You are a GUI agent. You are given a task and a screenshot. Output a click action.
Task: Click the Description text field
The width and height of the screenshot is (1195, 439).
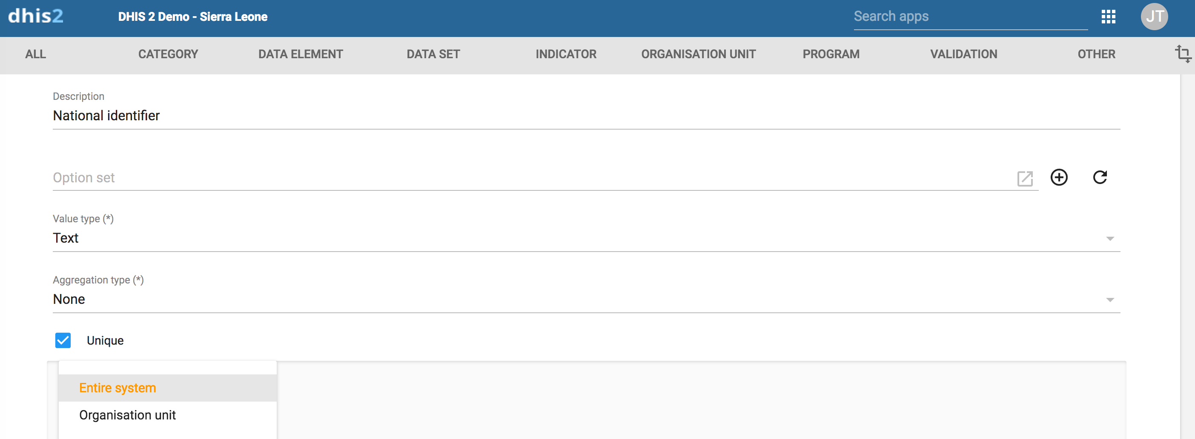(586, 116)
